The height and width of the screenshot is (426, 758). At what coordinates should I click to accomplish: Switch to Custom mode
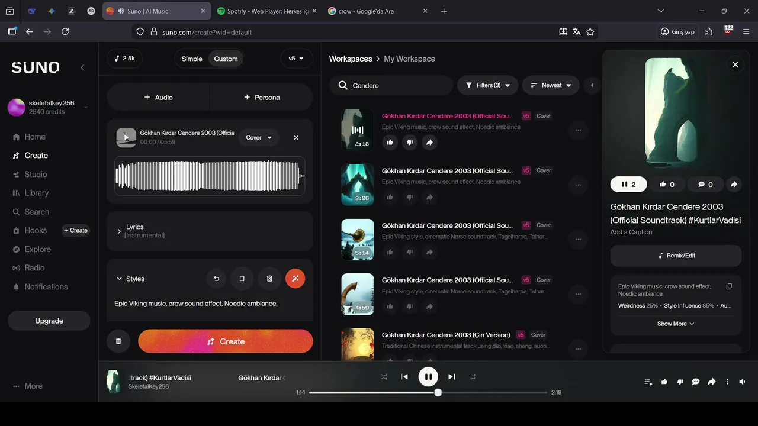coord(226,59)
